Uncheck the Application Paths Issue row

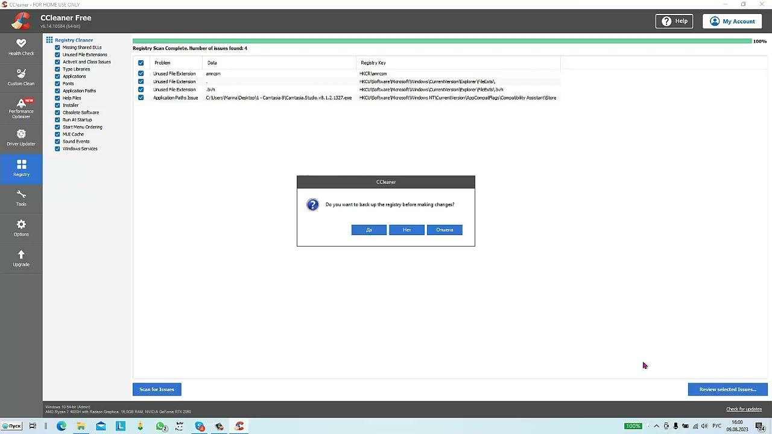[x=141, y=98]
